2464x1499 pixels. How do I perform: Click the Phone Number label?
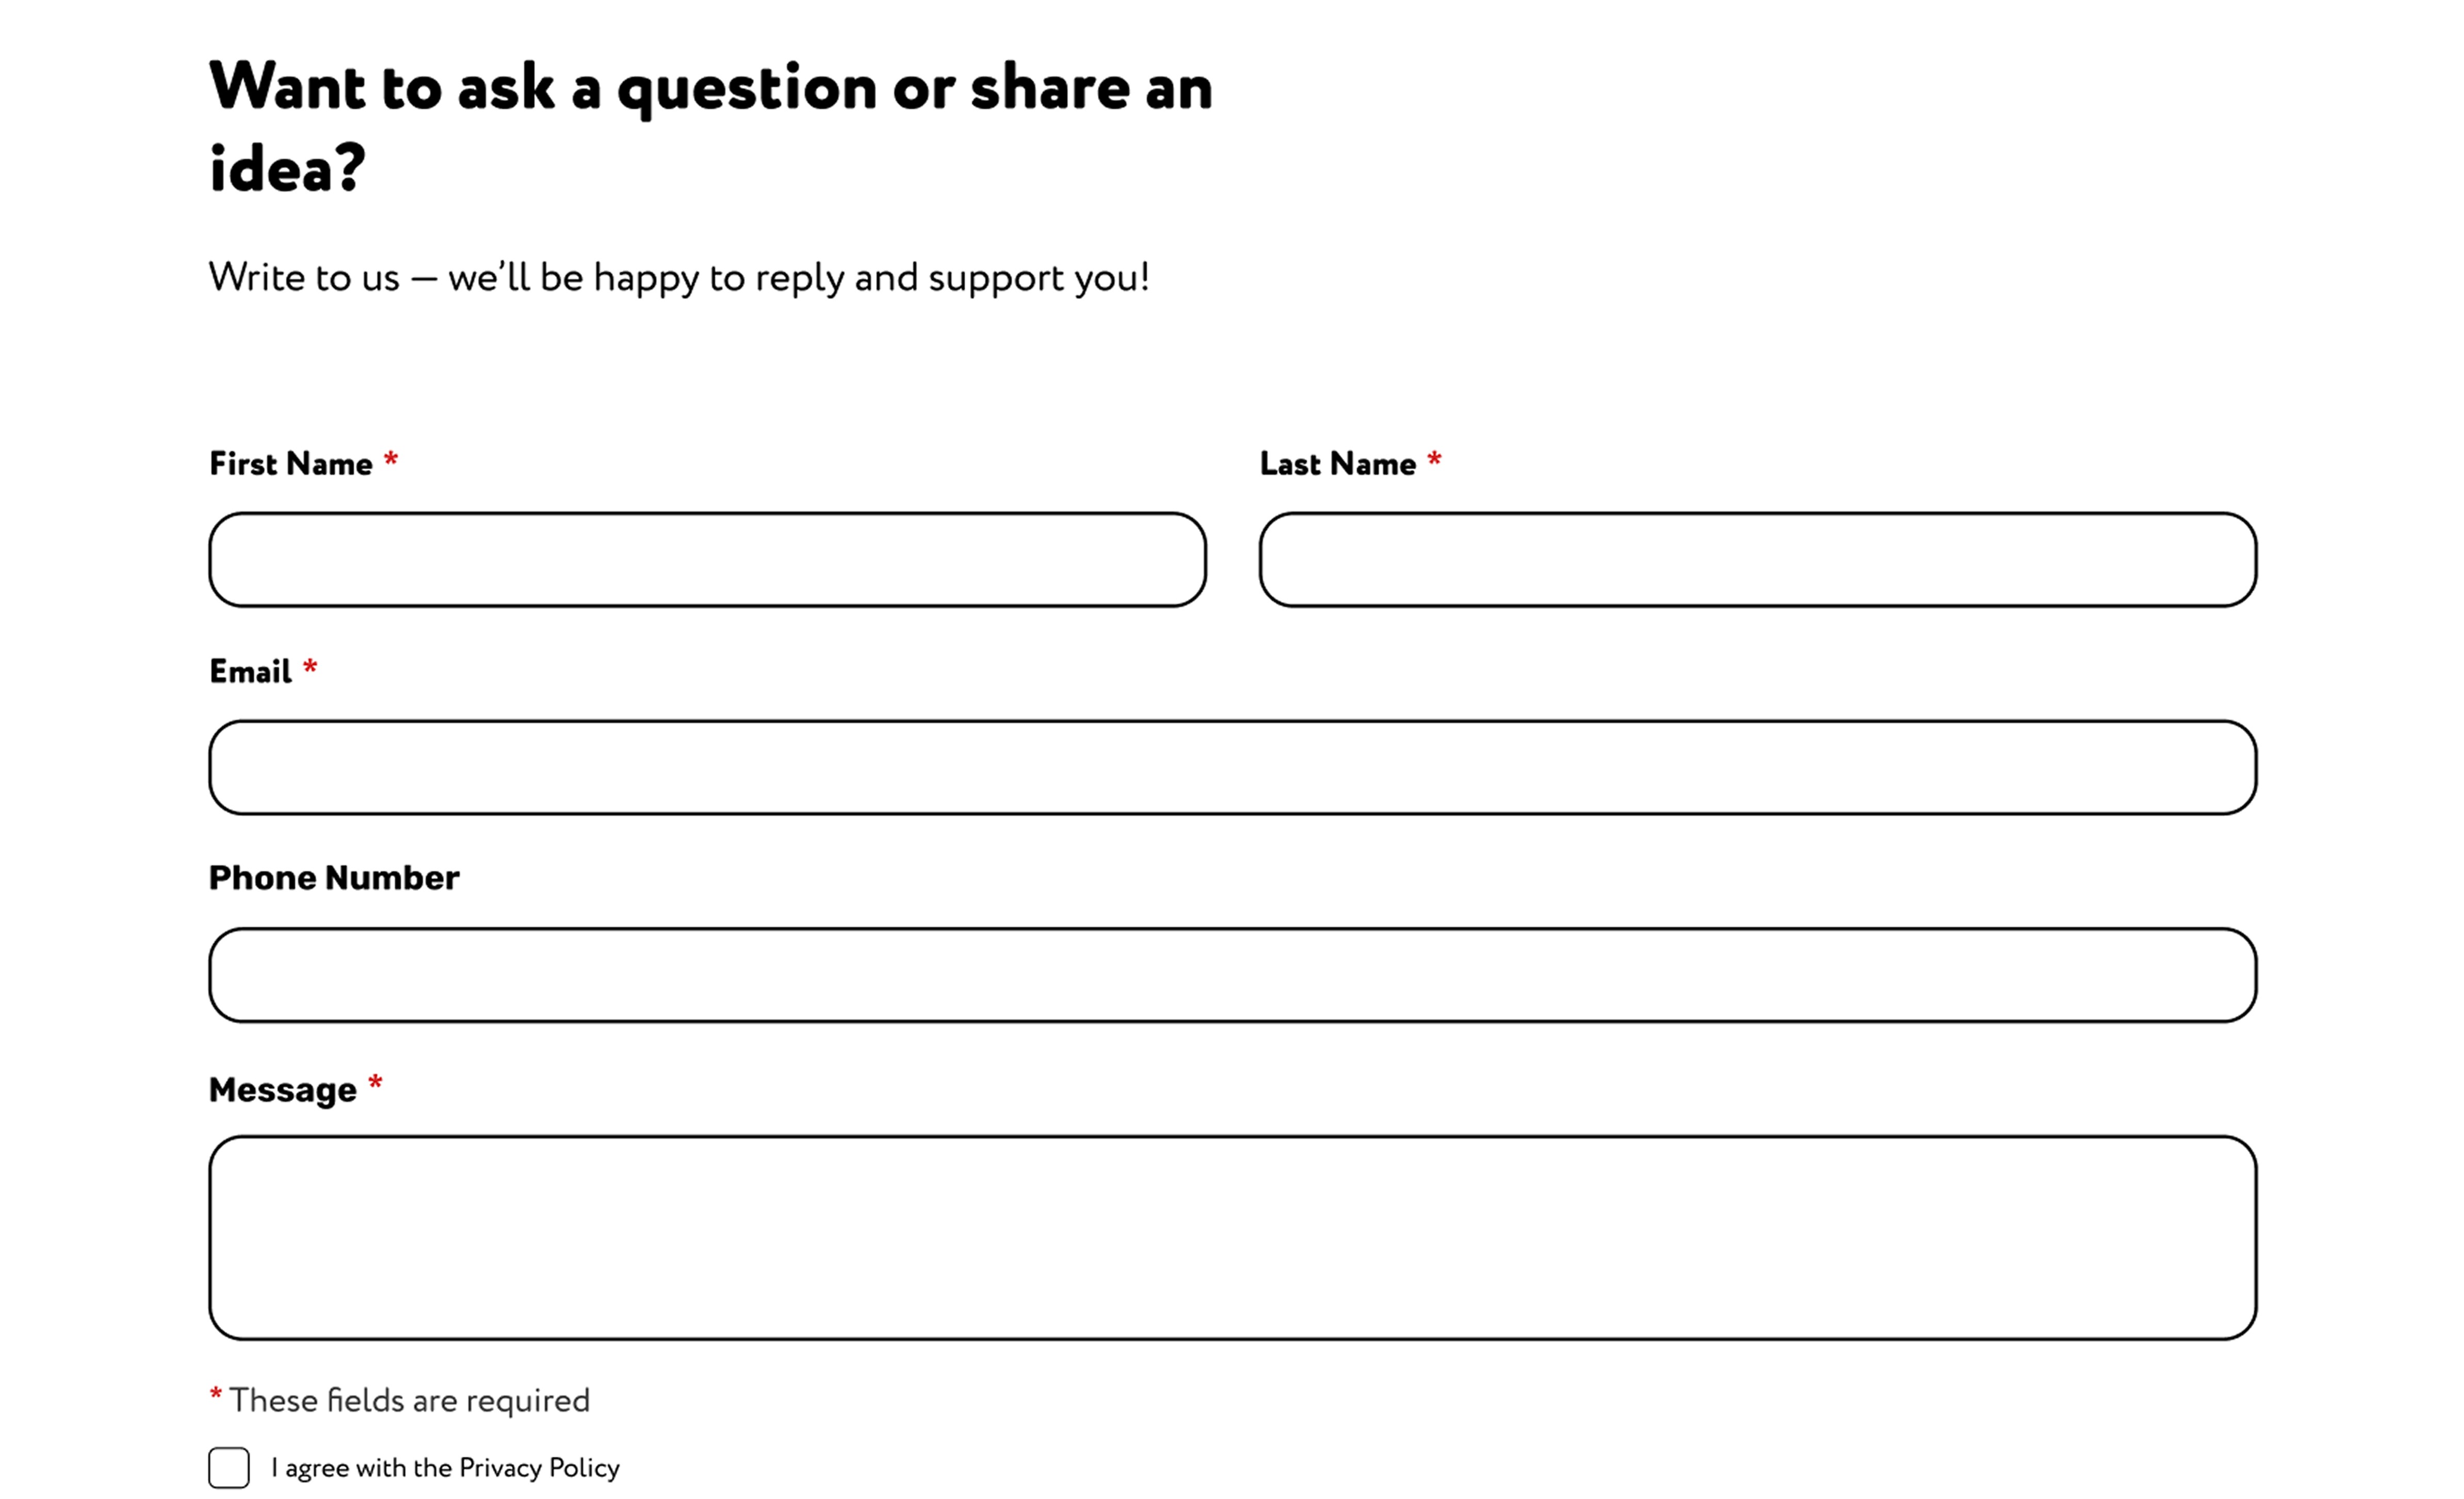(334, 878)
